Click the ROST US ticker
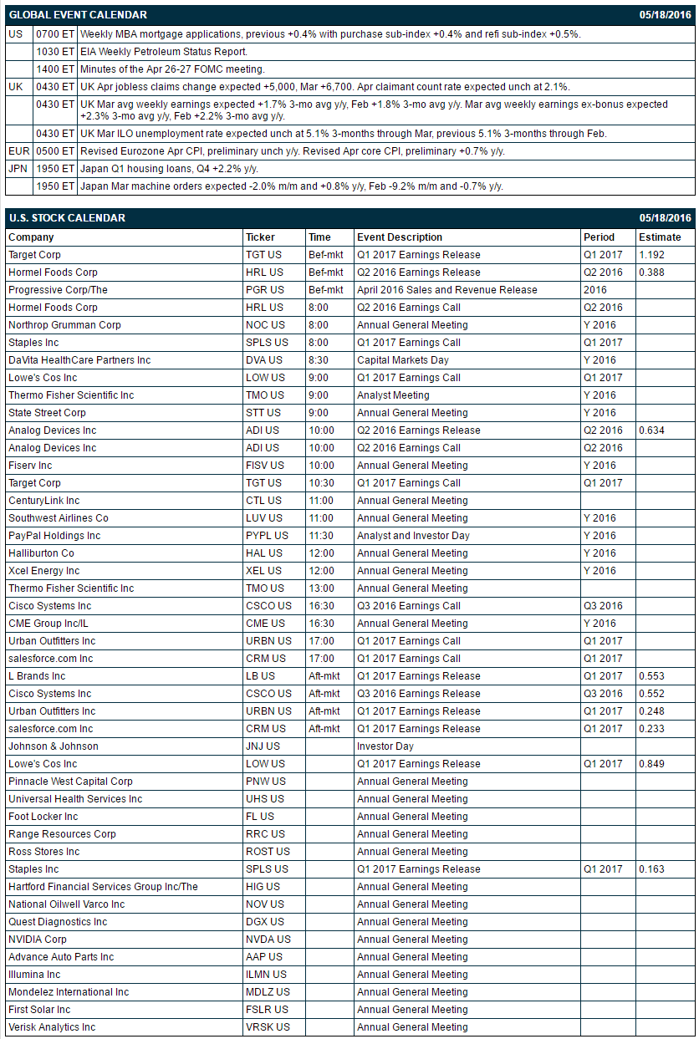The image size is (699, 1039). tap(268, 852)
